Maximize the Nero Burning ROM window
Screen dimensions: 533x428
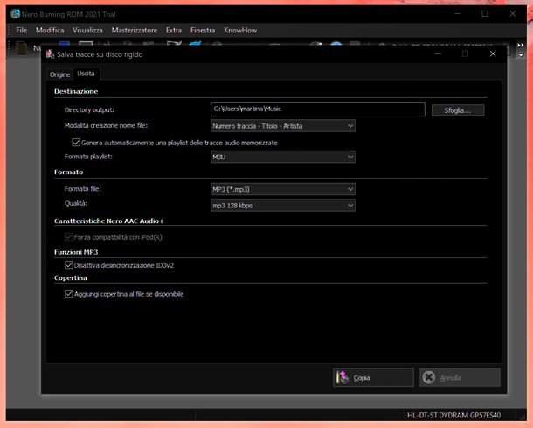tap(485, 14)
